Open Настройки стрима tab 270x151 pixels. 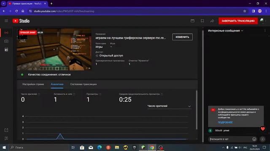click(x=33, y=84)
